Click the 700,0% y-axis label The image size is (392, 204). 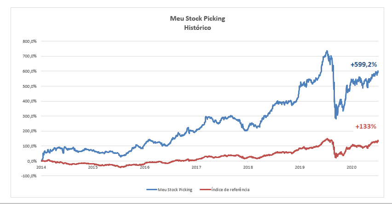click(x=29, y=56)
